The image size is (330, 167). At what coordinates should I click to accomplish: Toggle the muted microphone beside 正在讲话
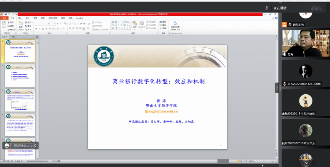[267, 8]
